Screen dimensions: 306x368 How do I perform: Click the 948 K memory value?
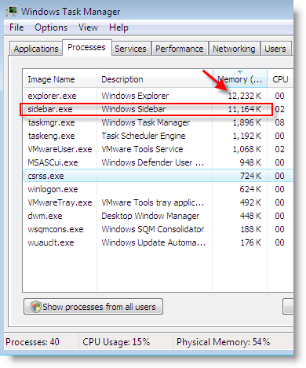click(250, 162)
